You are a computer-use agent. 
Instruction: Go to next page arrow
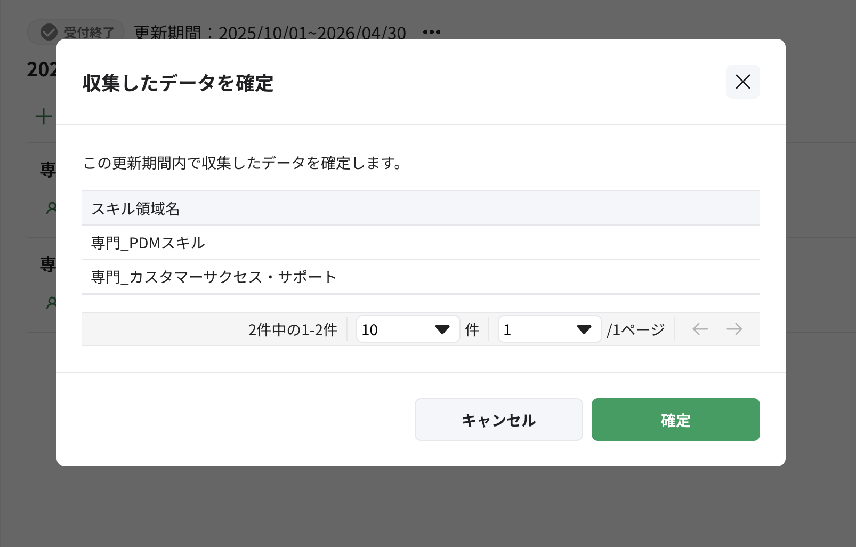[x=734, y=329]
